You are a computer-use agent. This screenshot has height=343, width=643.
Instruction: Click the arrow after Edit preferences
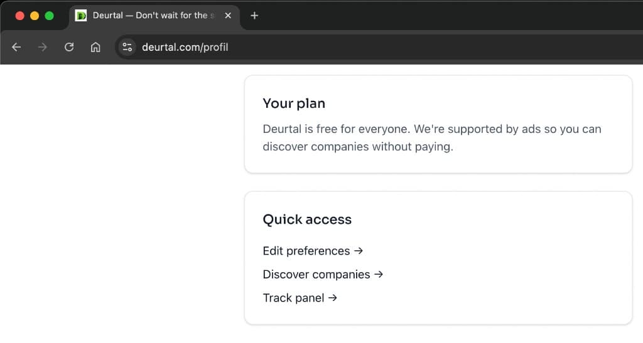pyautogui.click(x=359, y=251)
